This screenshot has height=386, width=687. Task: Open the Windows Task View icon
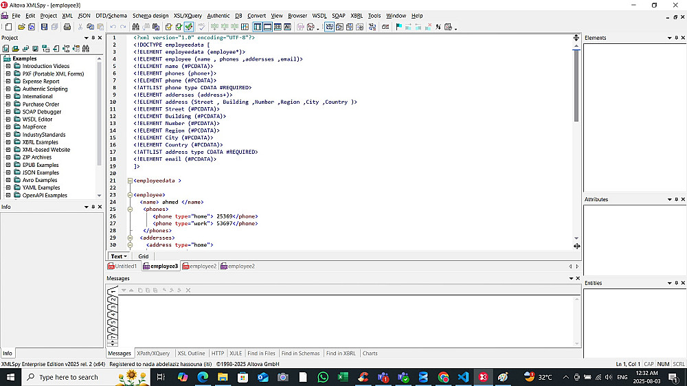pos(161,377)
